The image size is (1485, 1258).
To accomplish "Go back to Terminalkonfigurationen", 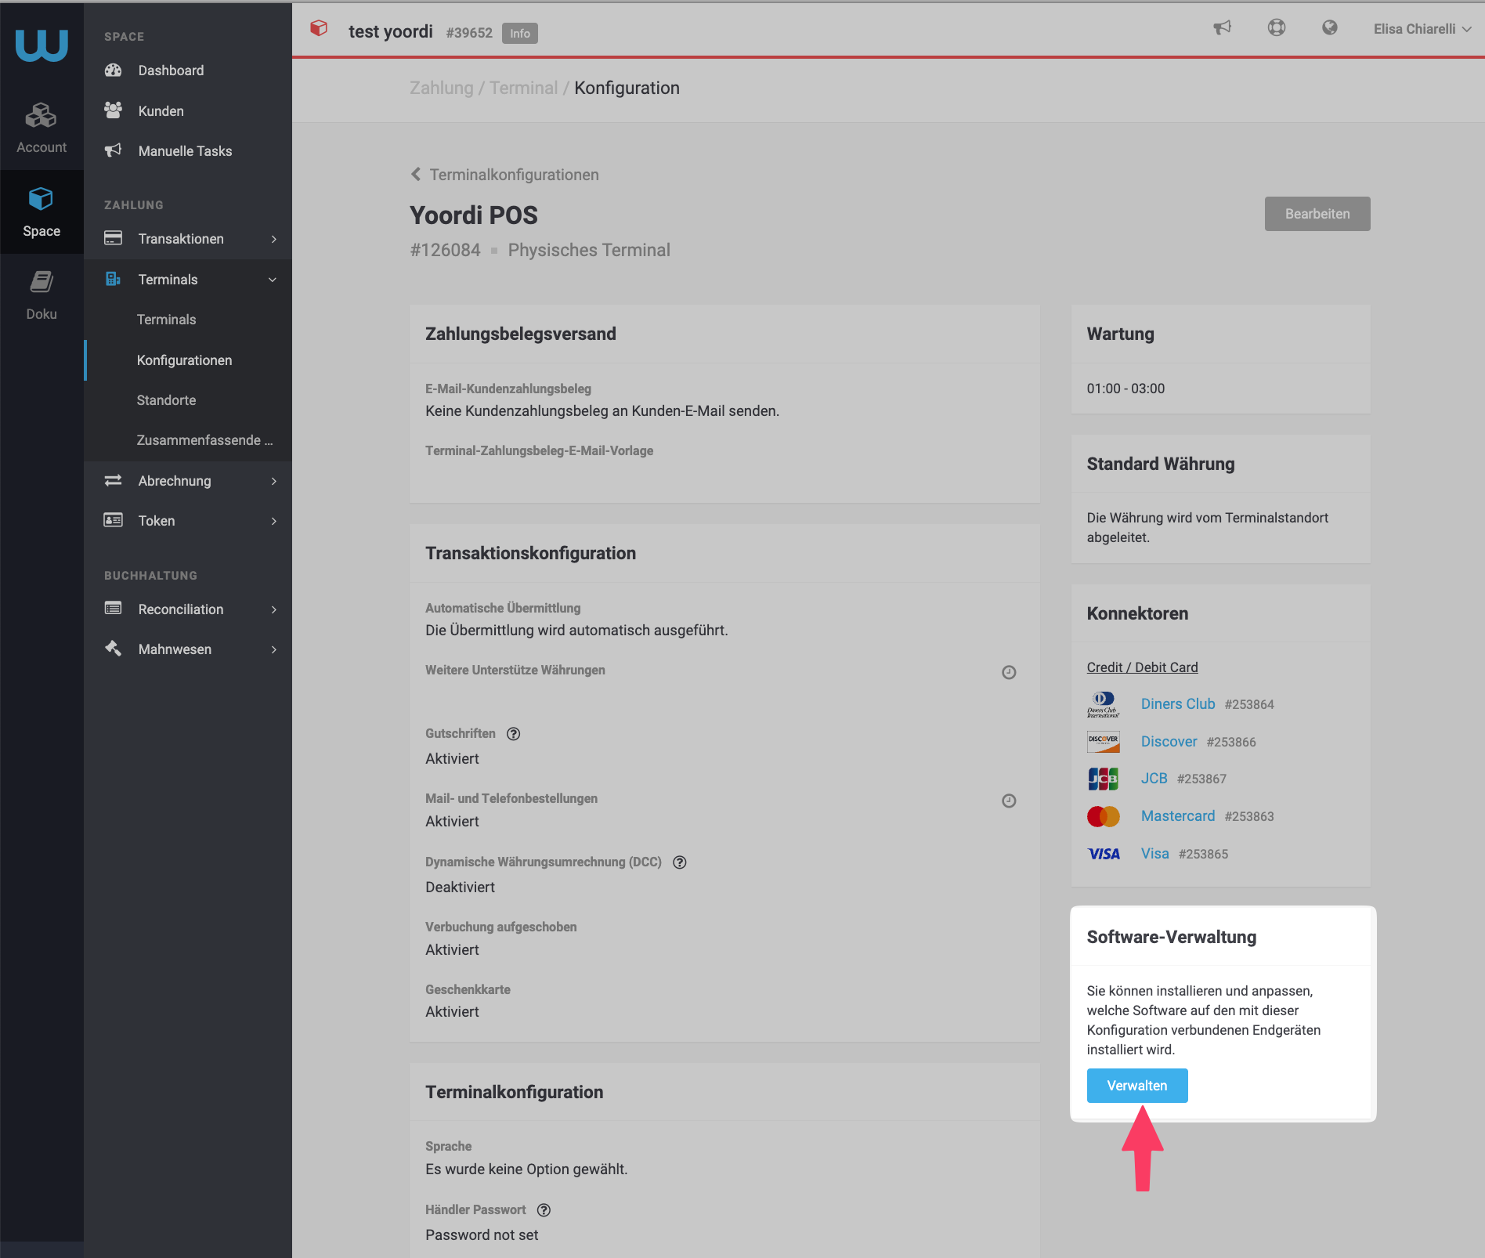I will [x=505, y=175].
